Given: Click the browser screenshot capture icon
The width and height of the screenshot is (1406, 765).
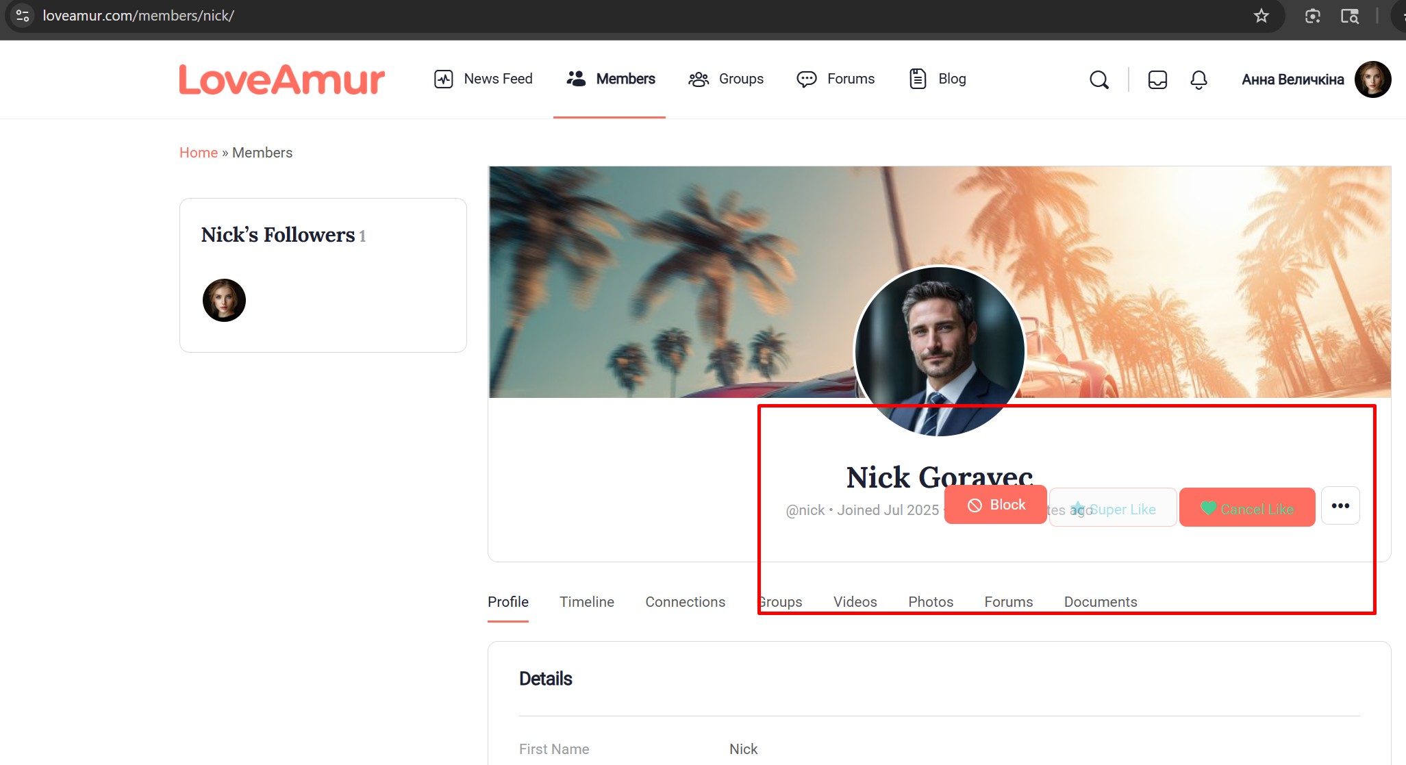Looking at the screenshot, I should [1312, 16].
